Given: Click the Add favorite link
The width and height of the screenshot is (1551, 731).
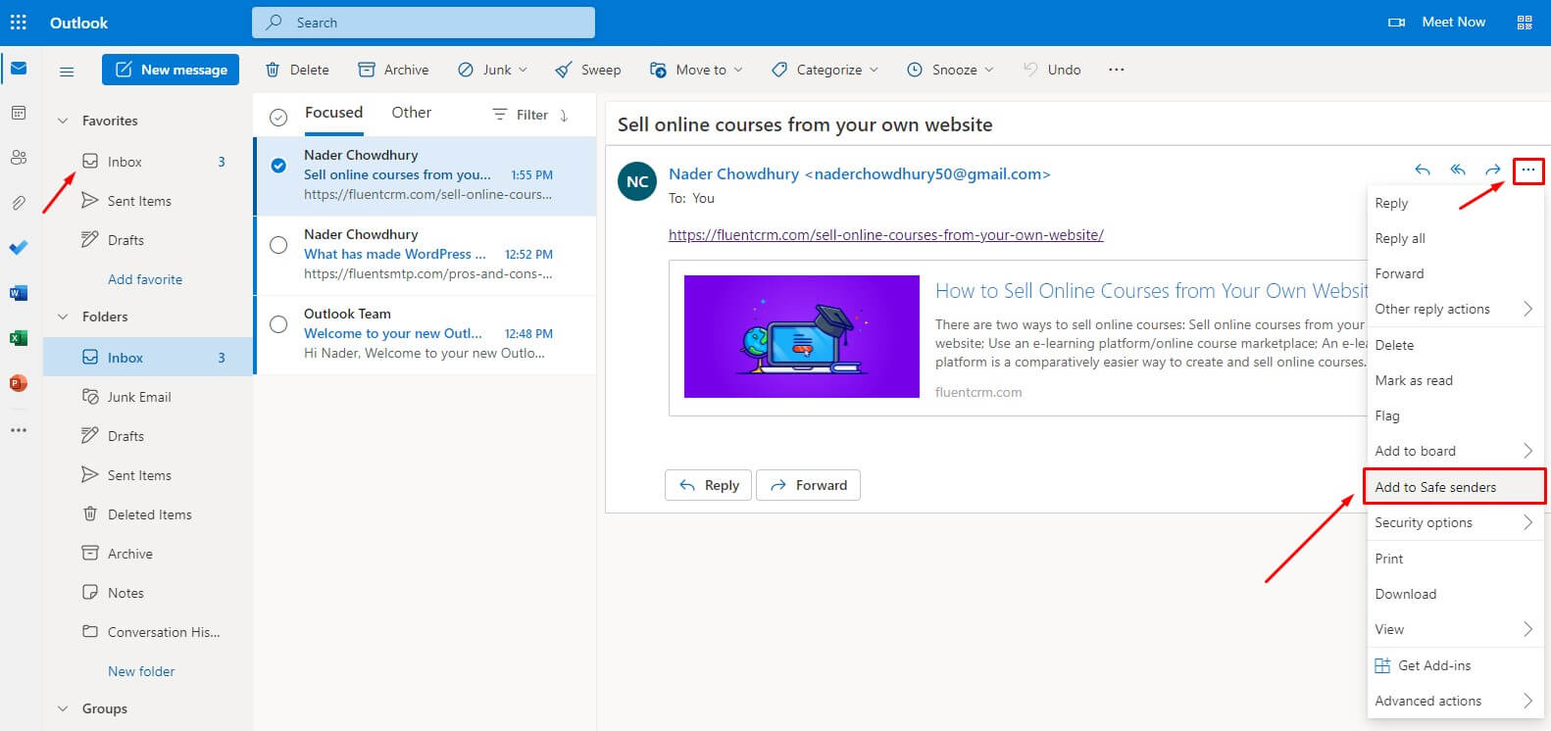Looking at the screenshot, I should click(x=145, y=279).
